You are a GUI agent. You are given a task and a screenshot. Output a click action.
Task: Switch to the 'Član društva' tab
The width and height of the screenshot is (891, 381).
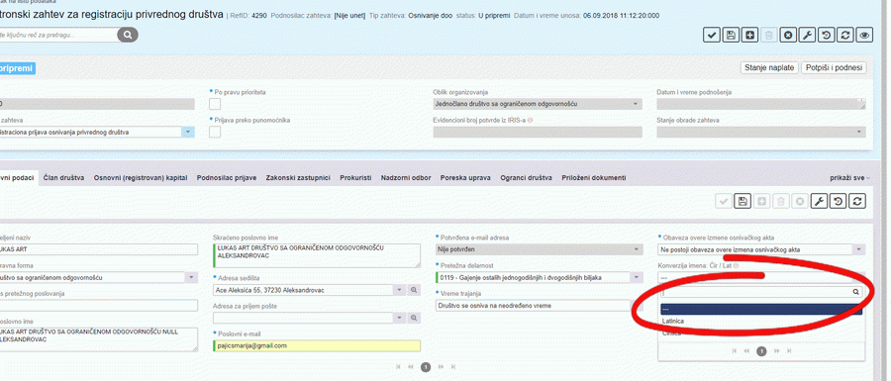[63, 178]
